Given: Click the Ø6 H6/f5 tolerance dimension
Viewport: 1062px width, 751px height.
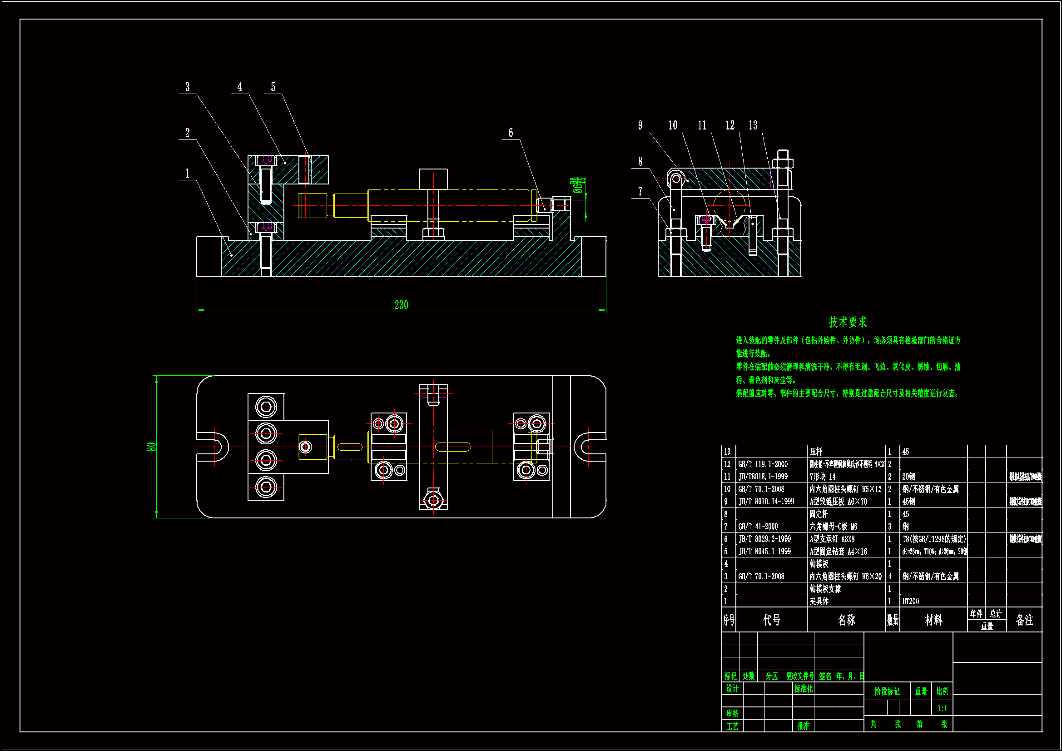Looking at the screenshot, I should pyautogui.click(x=578, y=185).
